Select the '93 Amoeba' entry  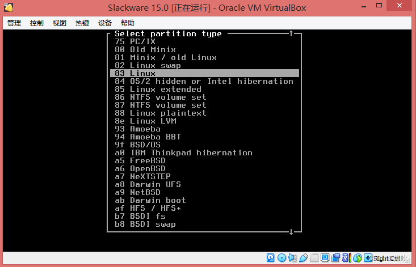coord(204,129)
